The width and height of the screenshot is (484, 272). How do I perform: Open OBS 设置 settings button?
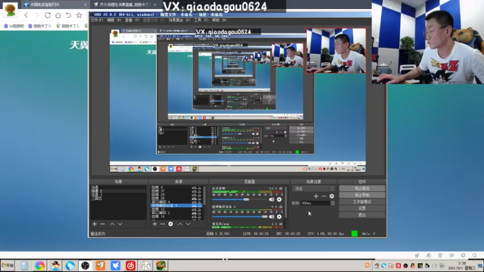[x=362, y=209]
